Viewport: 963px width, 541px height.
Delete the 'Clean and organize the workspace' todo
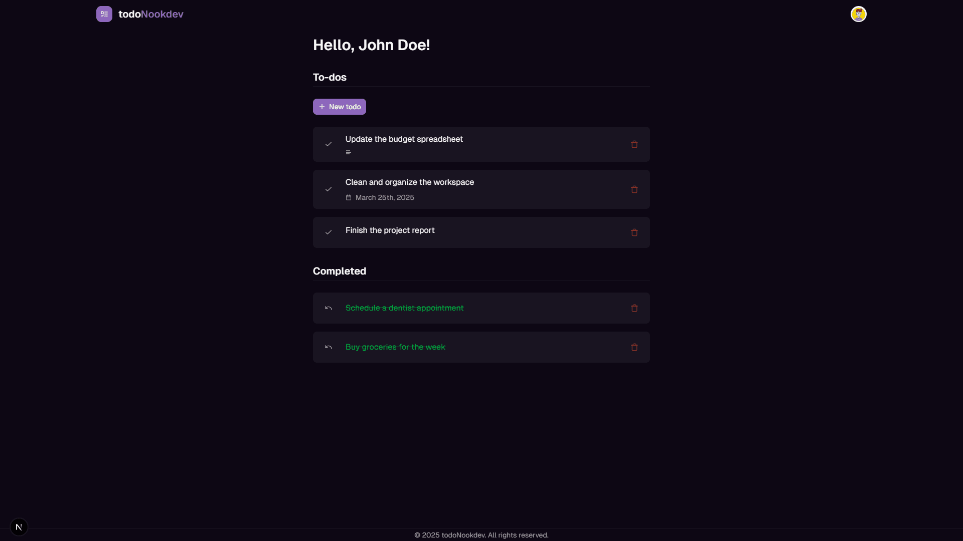coord(633,189)
